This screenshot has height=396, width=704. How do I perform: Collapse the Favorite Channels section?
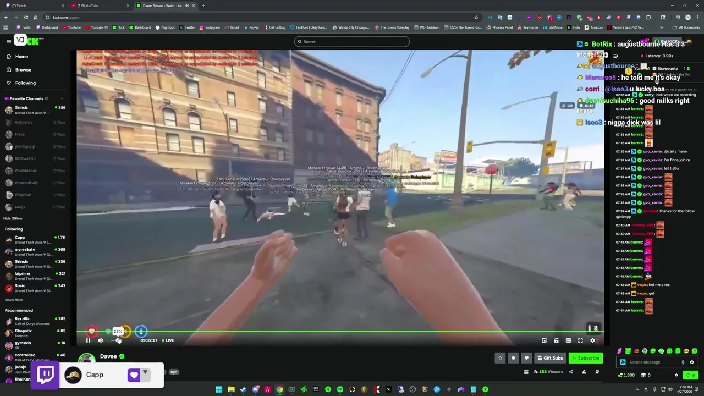coord(61,99)
